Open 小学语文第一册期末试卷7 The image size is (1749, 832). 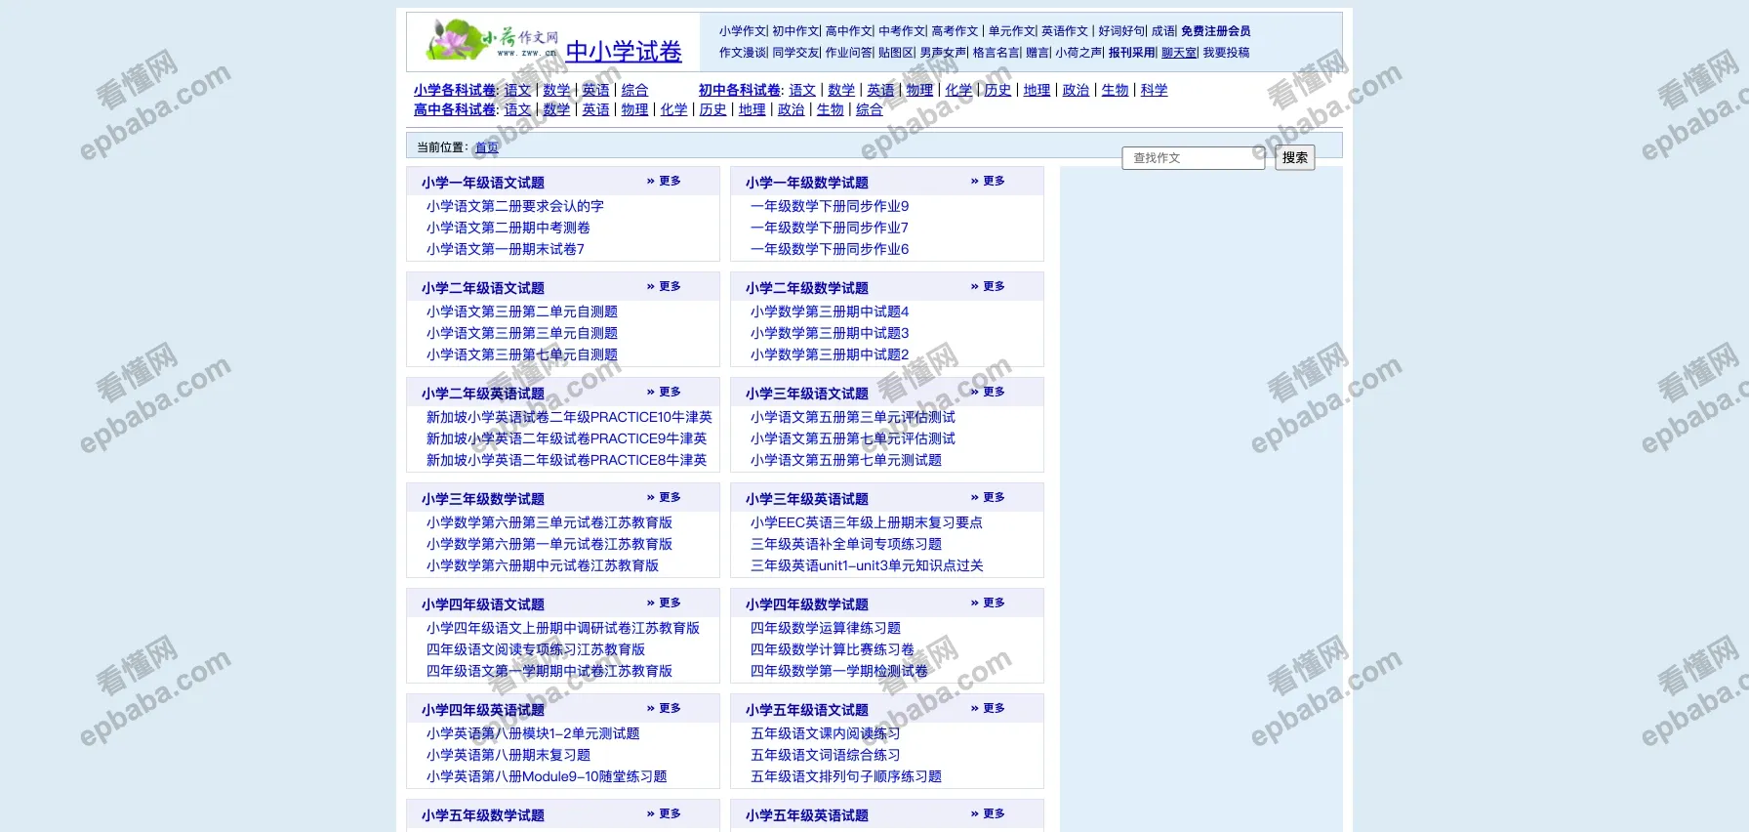(505, 249)
